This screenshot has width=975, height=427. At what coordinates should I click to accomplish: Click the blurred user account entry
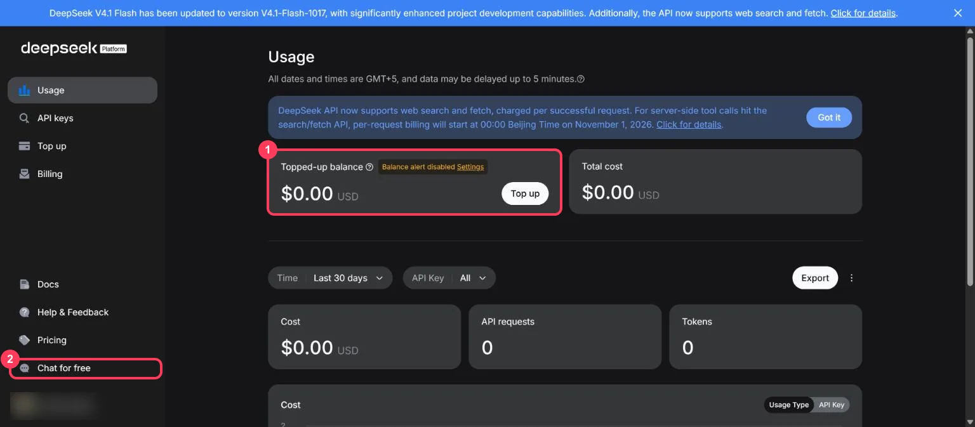pos(53,405)
